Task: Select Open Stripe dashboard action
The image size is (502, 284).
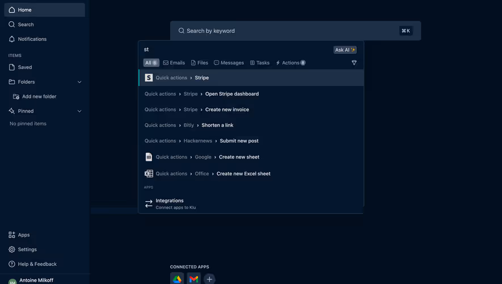Action: tap(251, 93)
